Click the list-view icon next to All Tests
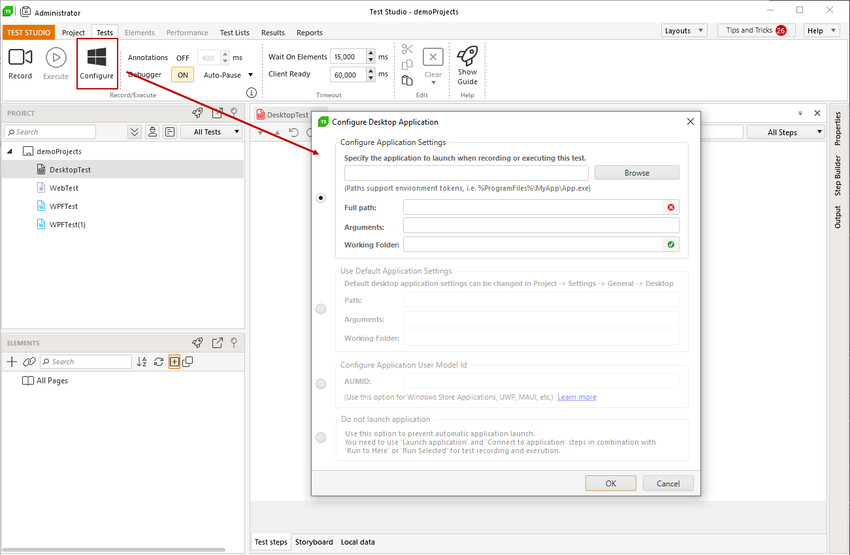Viewport: 850px width, 555px height. (170, 132)
